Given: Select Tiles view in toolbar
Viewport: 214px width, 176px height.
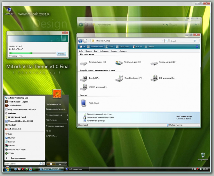Looking at the screenshot, I should (109, 47).
